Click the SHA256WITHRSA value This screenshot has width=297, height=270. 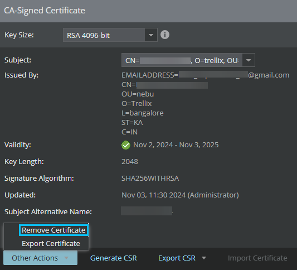pos(150,179)
